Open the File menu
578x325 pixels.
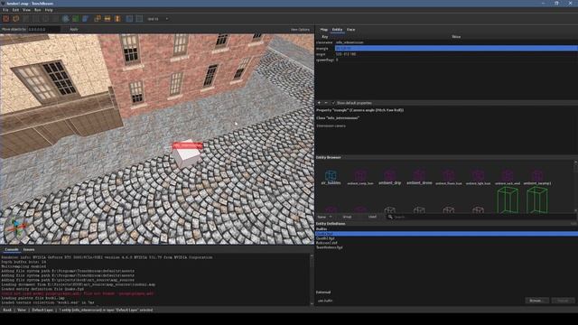(x=5, y=10)
